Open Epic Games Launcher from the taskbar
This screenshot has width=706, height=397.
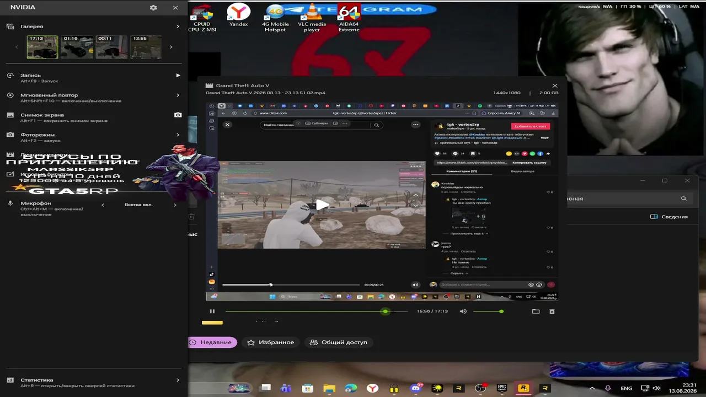point(501,388)
